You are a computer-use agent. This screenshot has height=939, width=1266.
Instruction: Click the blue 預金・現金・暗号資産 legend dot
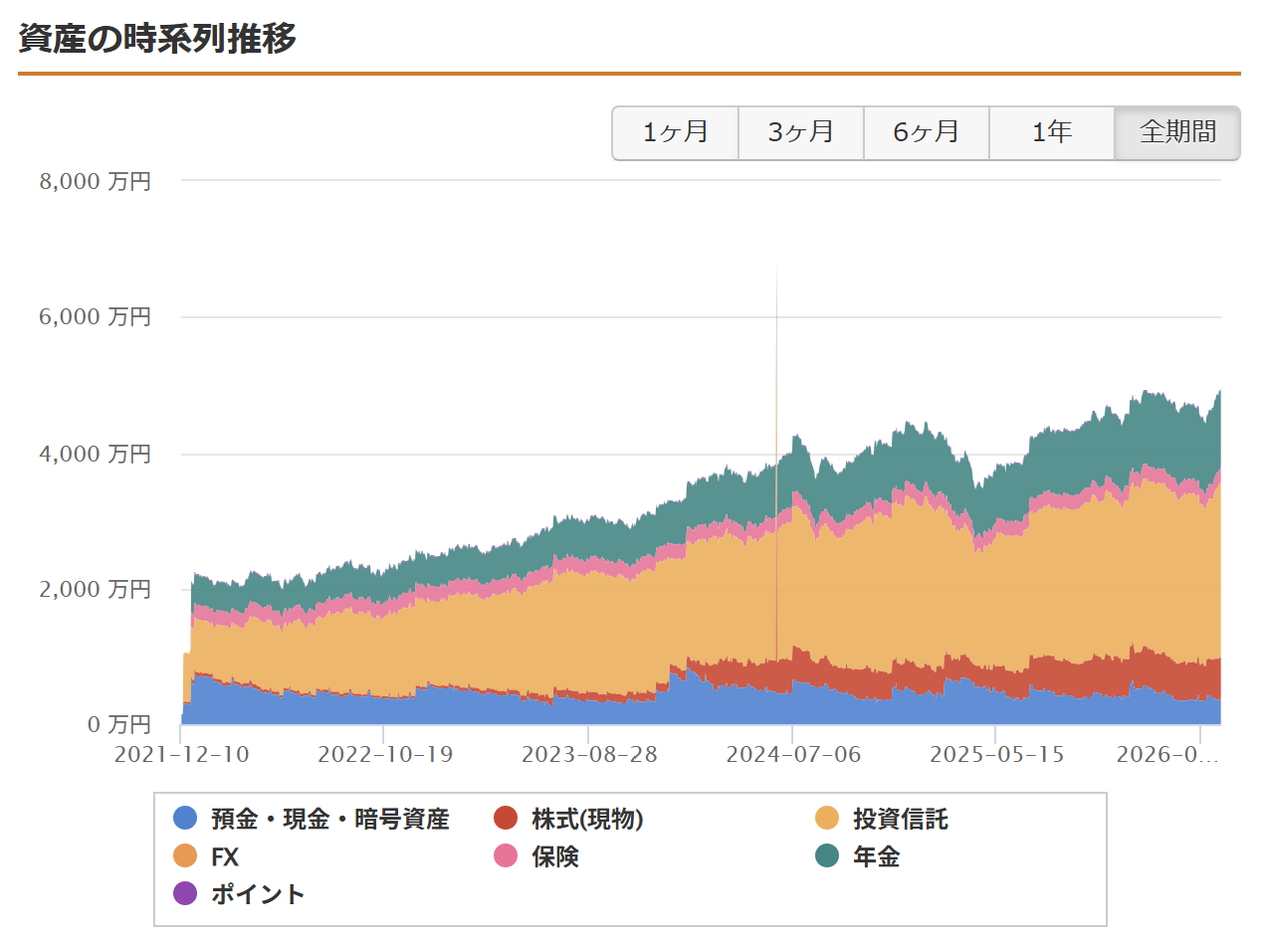185,819
